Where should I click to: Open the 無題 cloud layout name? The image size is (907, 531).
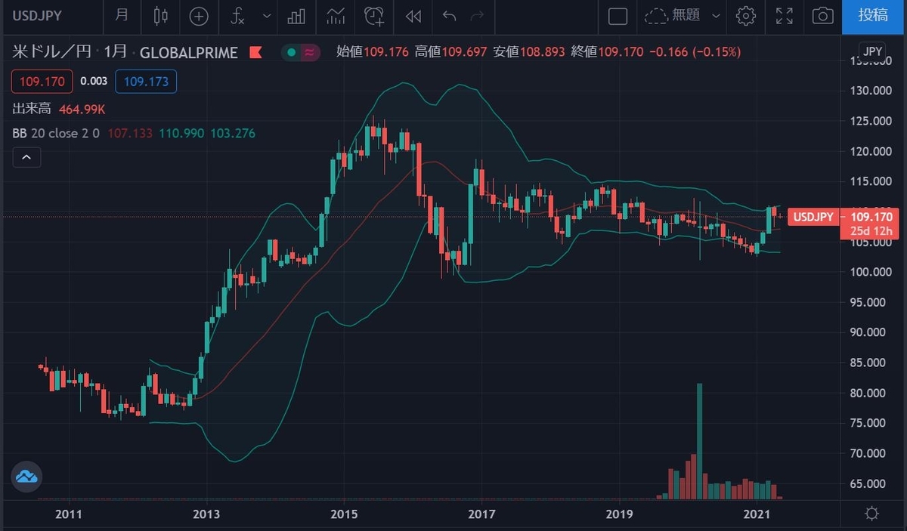click(673, 16)
